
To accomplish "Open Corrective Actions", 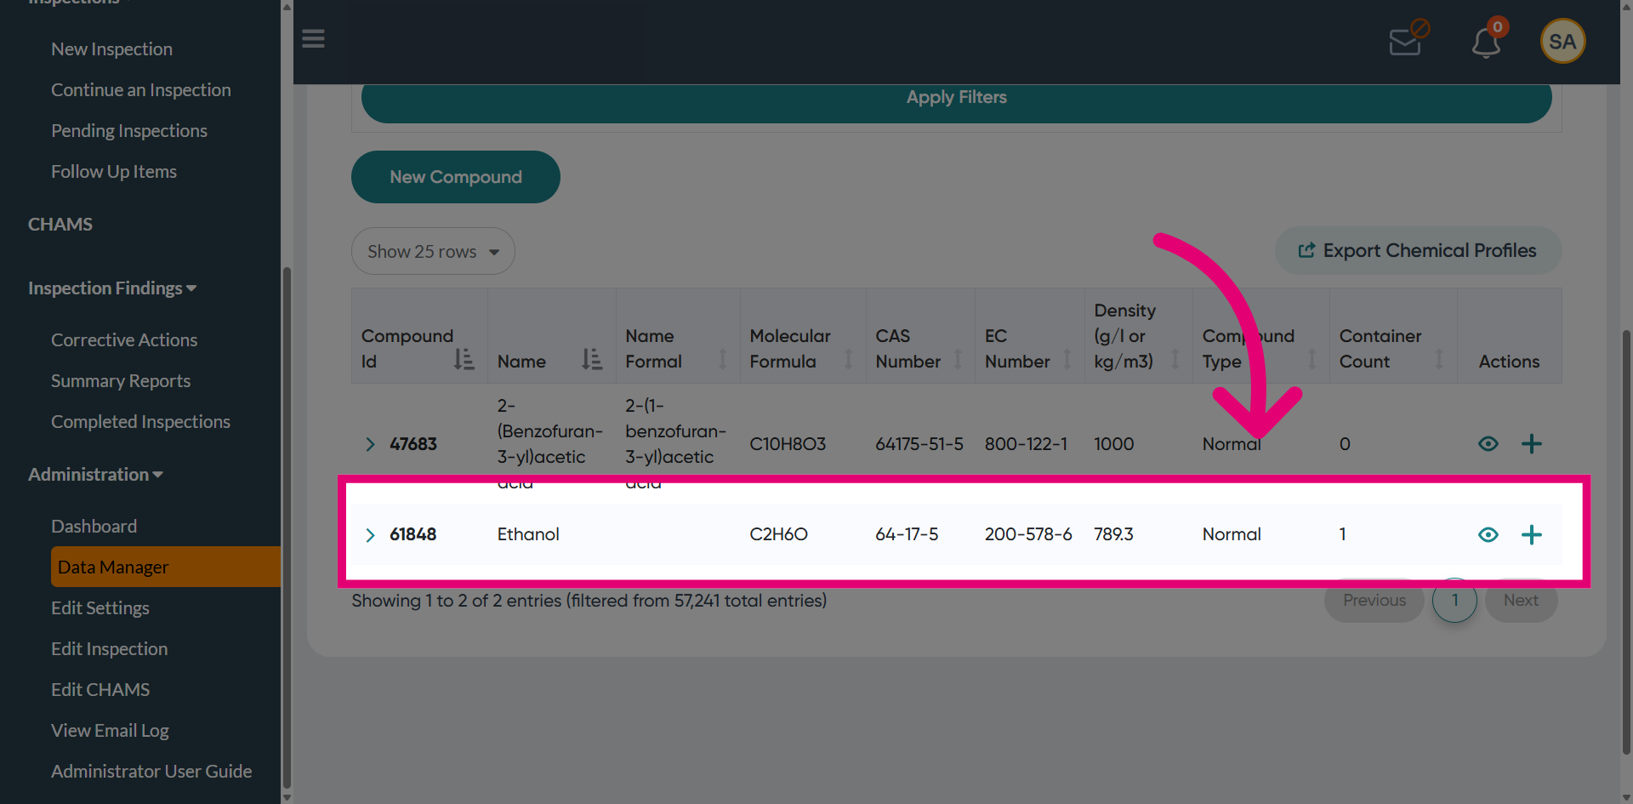I will (x=124, y=340).
